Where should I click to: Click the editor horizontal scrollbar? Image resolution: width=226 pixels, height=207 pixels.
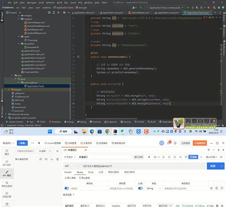(x=111, y=119)
